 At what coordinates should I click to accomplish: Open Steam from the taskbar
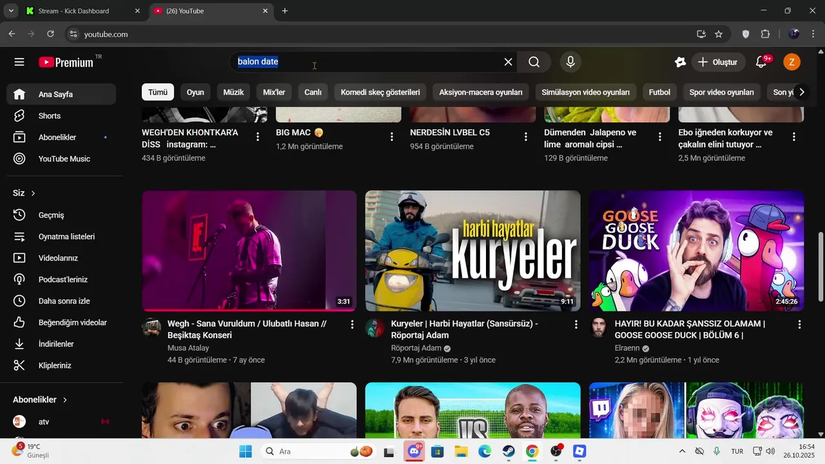coord(509,451)
